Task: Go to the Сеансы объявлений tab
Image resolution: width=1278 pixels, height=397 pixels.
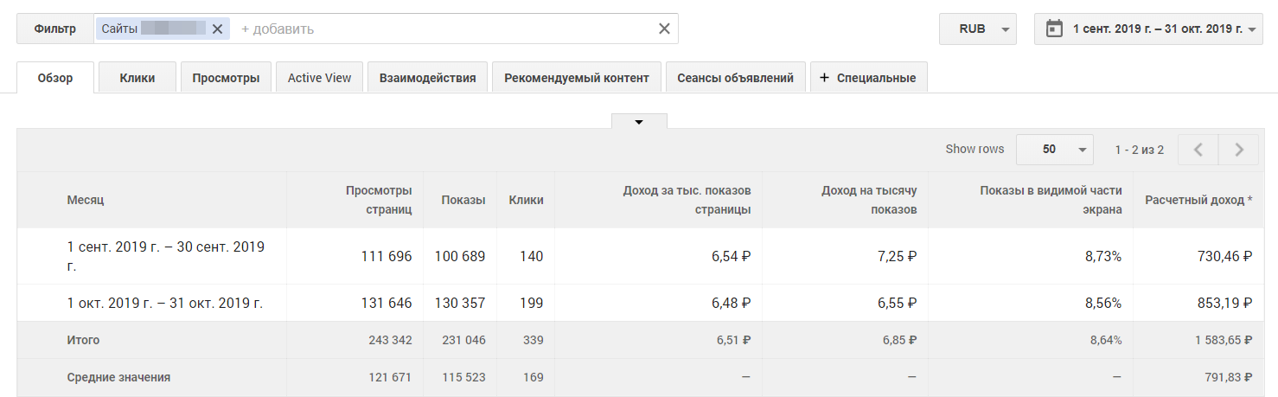Action: point(736,78)
